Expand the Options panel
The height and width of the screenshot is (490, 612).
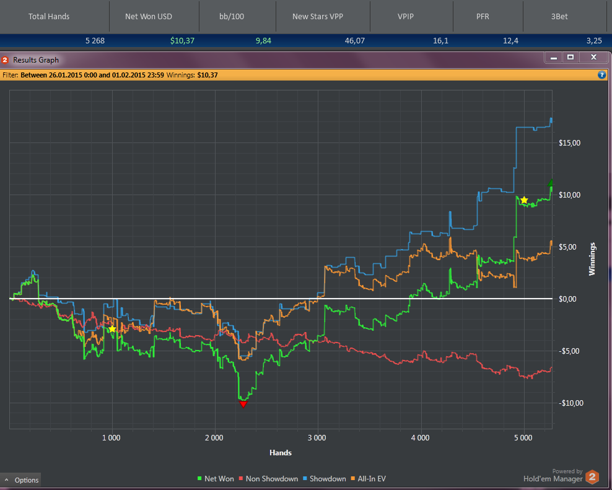click(x=22, y=480)
